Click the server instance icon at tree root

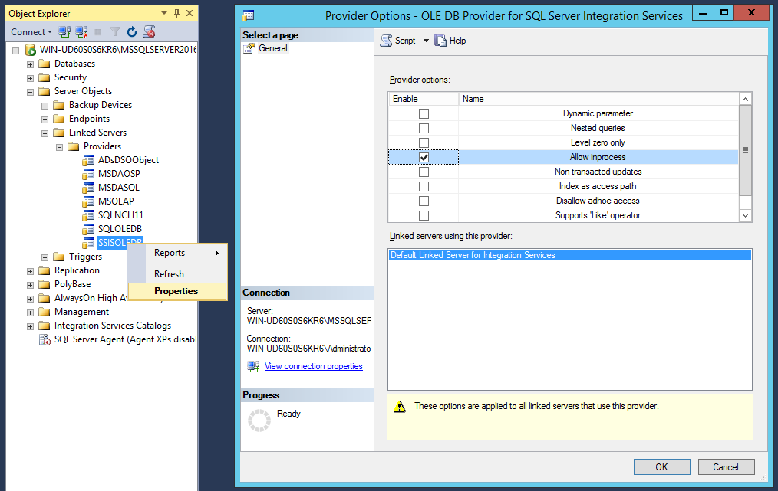tap(30, 50)
